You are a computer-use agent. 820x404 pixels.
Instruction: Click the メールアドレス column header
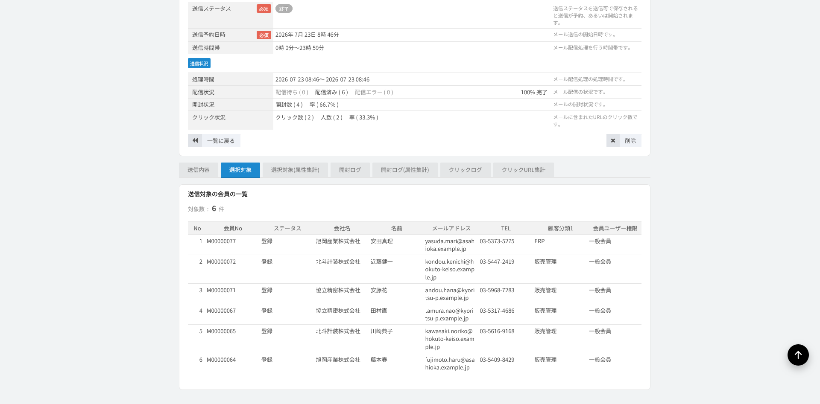451,228
